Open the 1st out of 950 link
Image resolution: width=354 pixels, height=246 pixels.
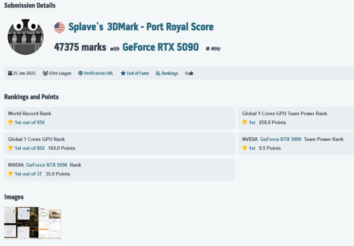[29, 122]
